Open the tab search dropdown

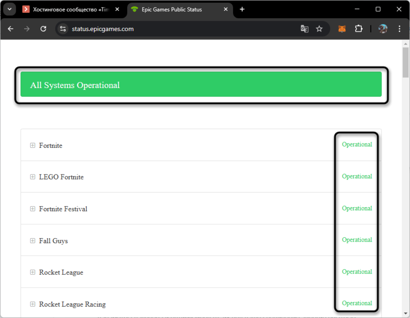pyautogui.click(x=10, y=9)
